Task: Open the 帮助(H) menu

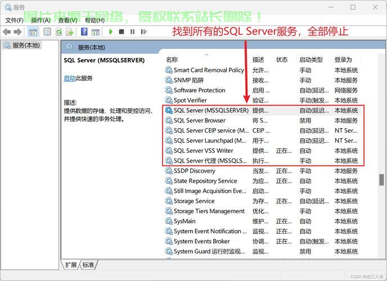Action: click(x=94, y=20)
